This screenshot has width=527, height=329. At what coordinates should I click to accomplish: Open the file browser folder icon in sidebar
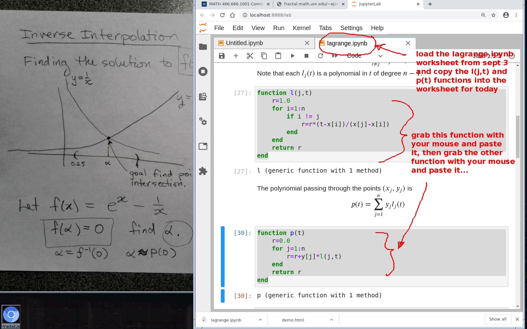point(203,47)
